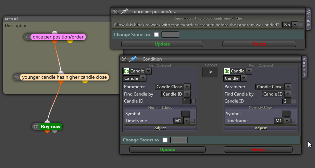The height and width of the screenshot is (168, 315).
Task: Click Update in Condition panel
Action: tap(167, 149)
